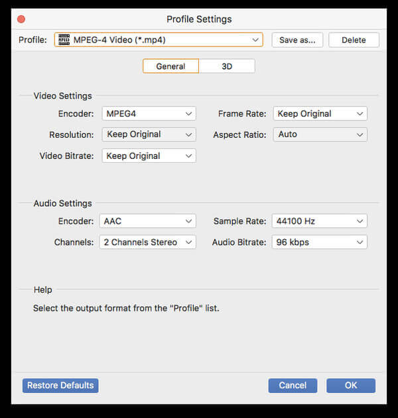Cancel the profile settings changes
Screen dimensions: 398x418
(293, 386)
